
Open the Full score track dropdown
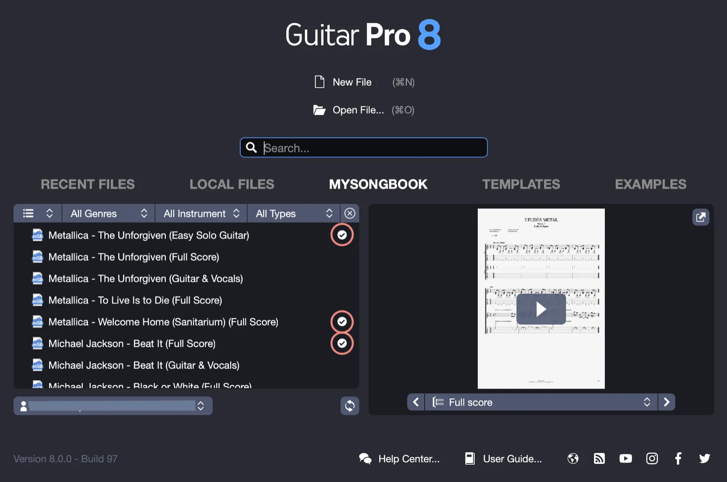tap(541, 402)
